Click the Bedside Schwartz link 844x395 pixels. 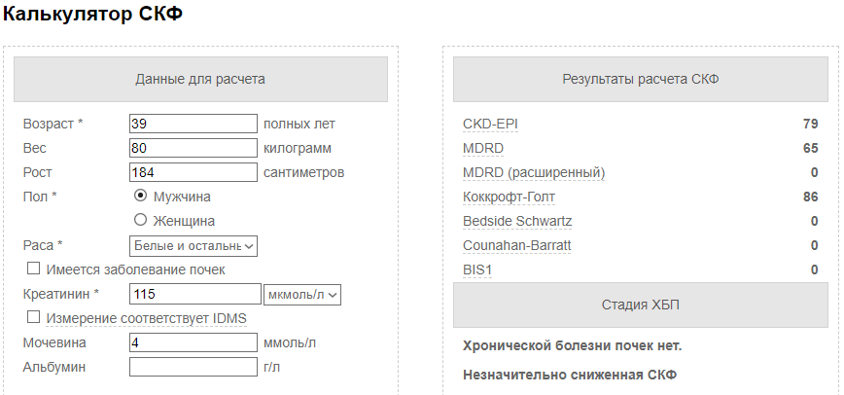coord(517,222)
